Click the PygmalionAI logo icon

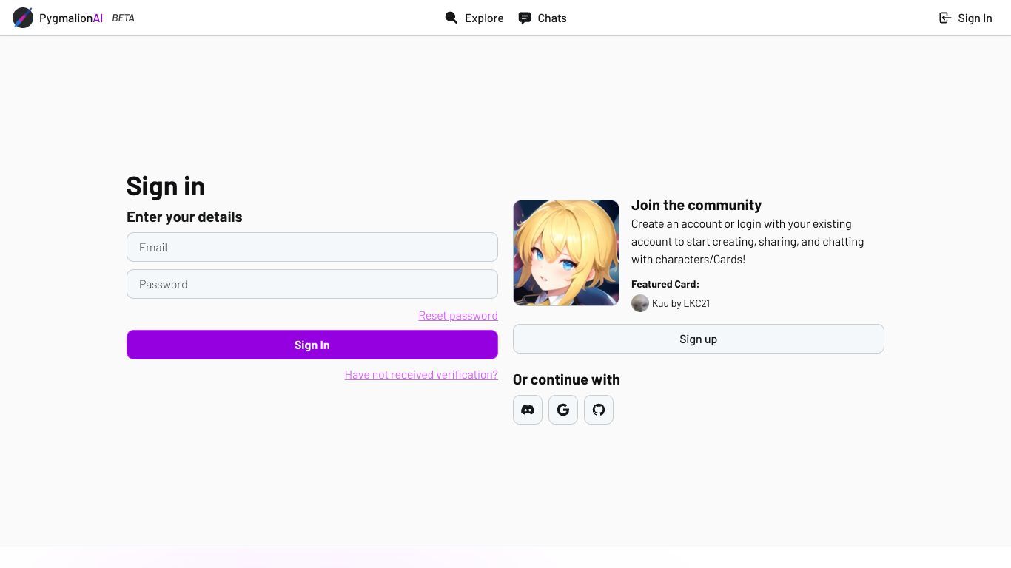point(23,18)
